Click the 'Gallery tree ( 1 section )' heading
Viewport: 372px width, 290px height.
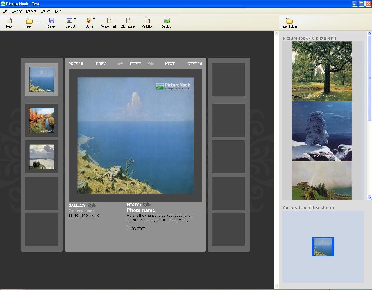point(308,207)
